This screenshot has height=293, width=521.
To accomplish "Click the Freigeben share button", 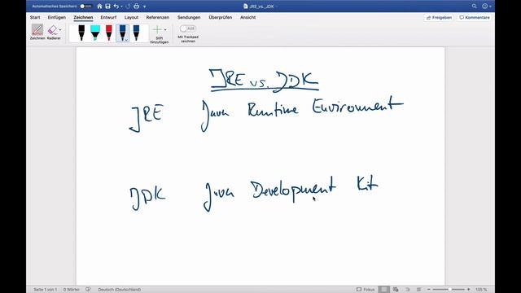I will 440,18.
